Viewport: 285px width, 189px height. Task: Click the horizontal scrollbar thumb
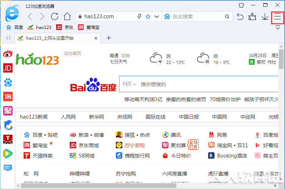point(98,185)
